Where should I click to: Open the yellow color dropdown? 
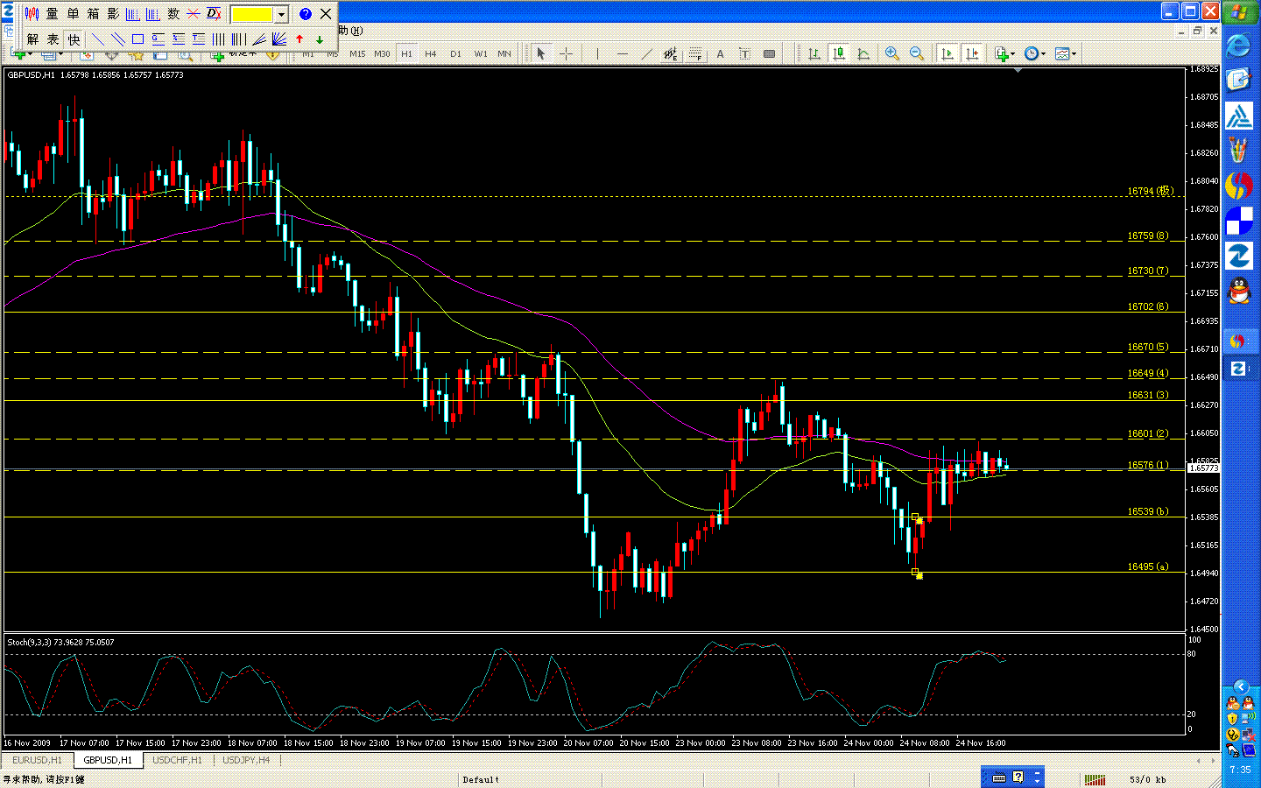[x=281, y=15]
